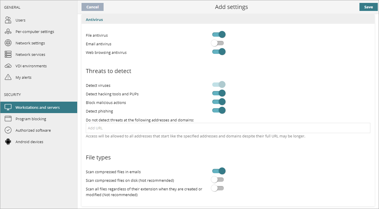Cancel the Add settings changes
Screen dimensions: 379x209
click(x=92, y=7)
